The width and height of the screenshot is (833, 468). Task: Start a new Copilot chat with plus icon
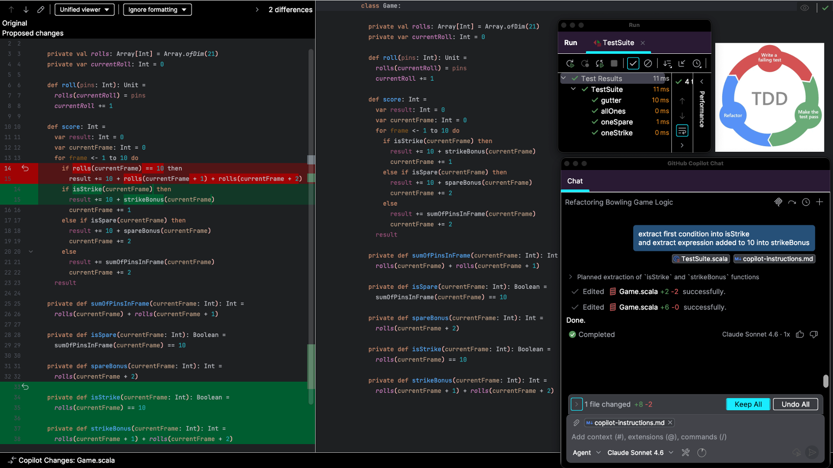819,202
